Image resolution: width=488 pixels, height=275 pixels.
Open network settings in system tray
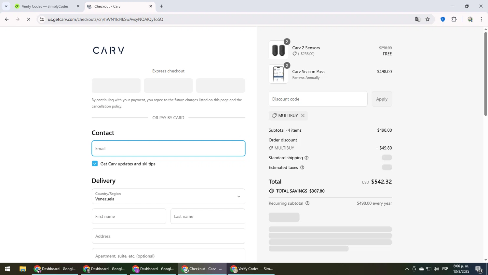click(x=429, y=269)
